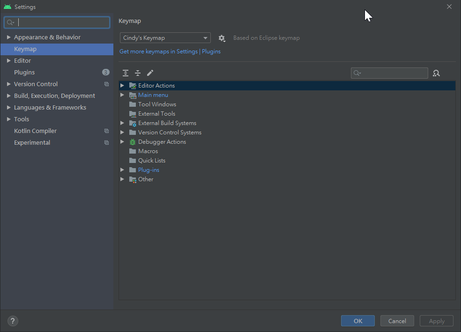Click the Main menu folder icon

click(x=133, y=95)
